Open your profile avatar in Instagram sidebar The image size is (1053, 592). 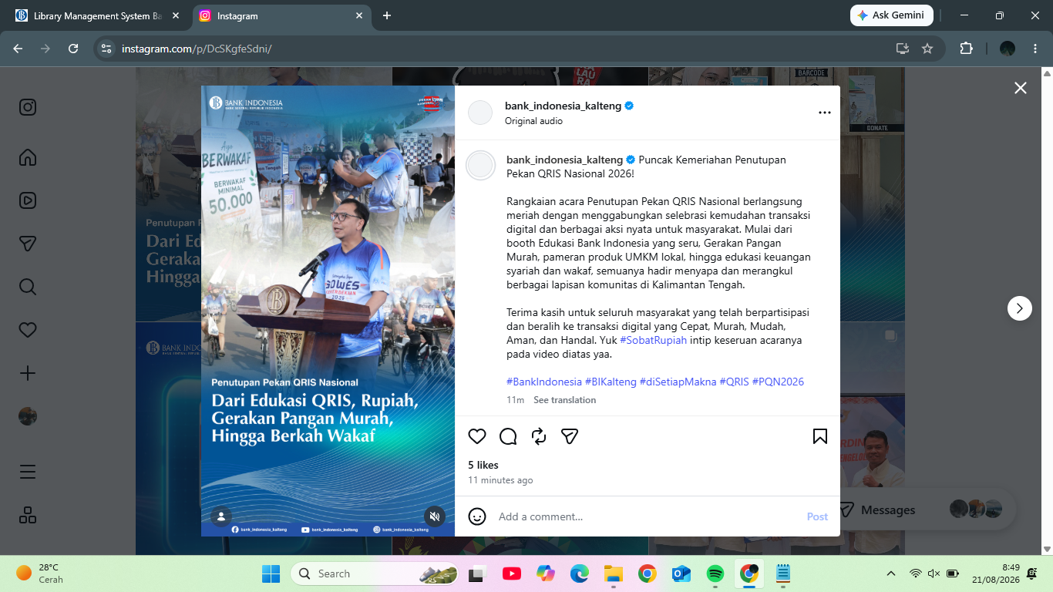coord(28,416)
